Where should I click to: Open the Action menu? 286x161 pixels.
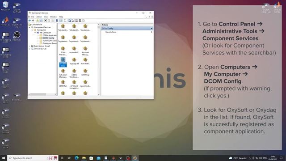39,17
